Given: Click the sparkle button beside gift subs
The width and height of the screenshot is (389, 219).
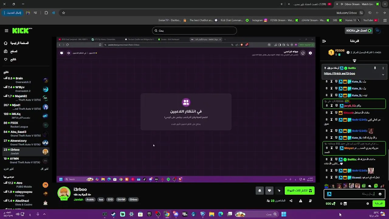Looking at the screenshot, I should [x=279, y=191].
